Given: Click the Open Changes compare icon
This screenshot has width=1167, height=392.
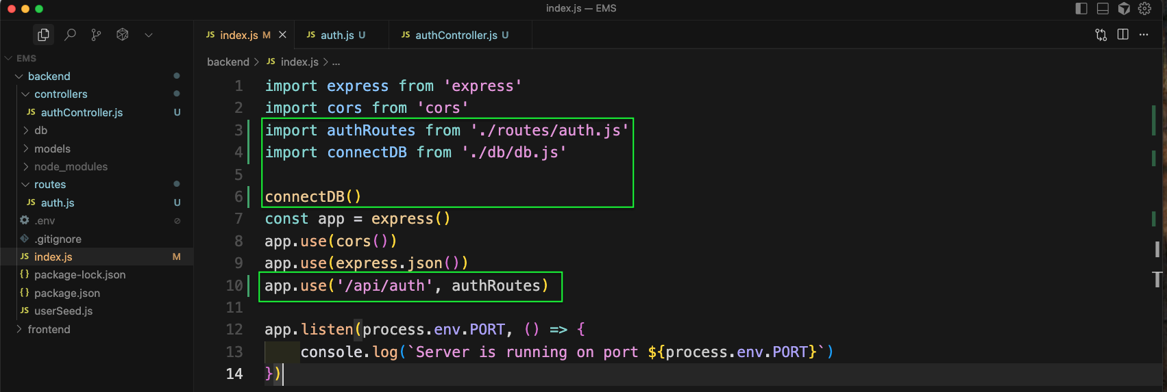Looking at the screenshot, I should tap(1101, 35).
